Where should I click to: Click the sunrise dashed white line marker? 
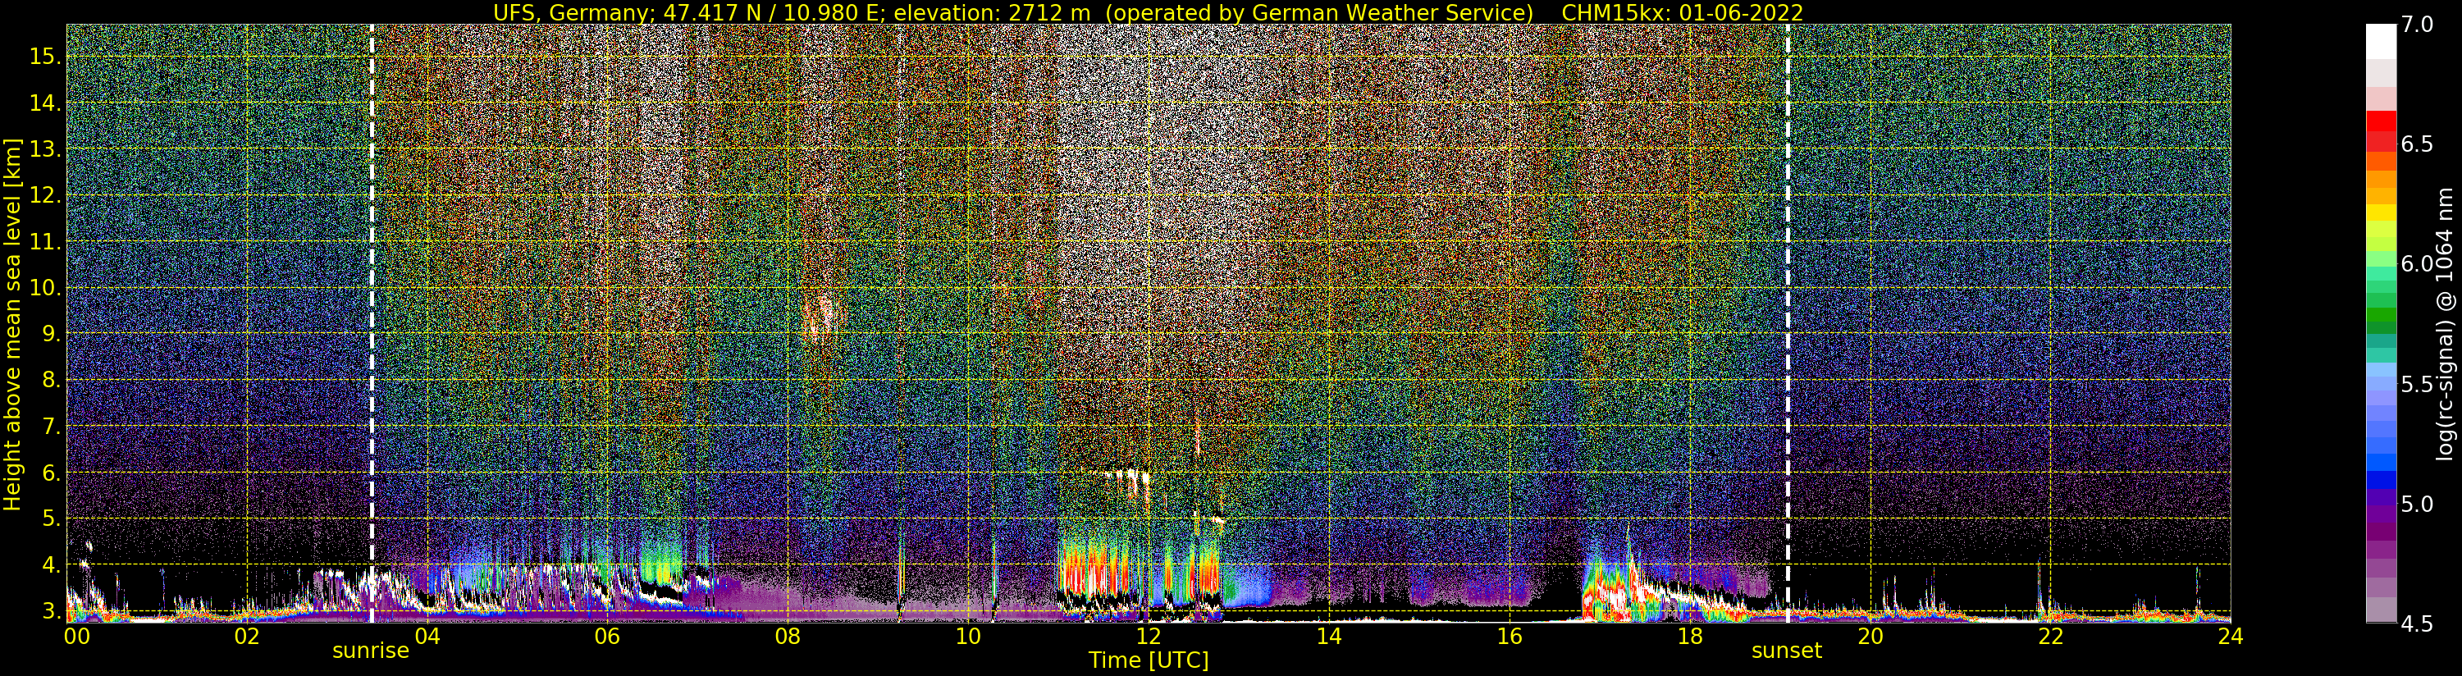click(x=371, y=323)
